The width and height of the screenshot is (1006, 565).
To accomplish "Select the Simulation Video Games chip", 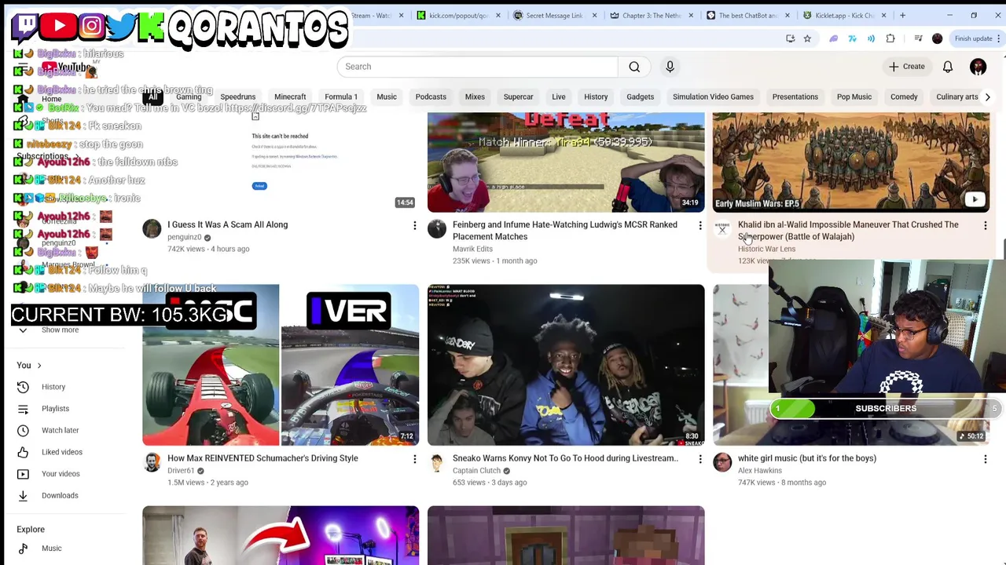I will point(713,97).
